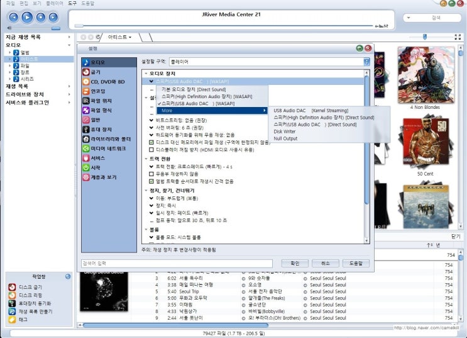Screen dimensions: 467x338
Task: Select 스피커(High Definition Audio 장치) [WASAPI] device
Action: [207, 96]
